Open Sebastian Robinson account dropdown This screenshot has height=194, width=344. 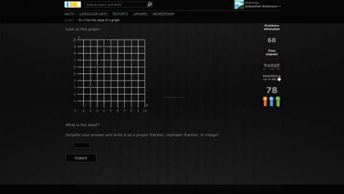[x=263, y=6]
